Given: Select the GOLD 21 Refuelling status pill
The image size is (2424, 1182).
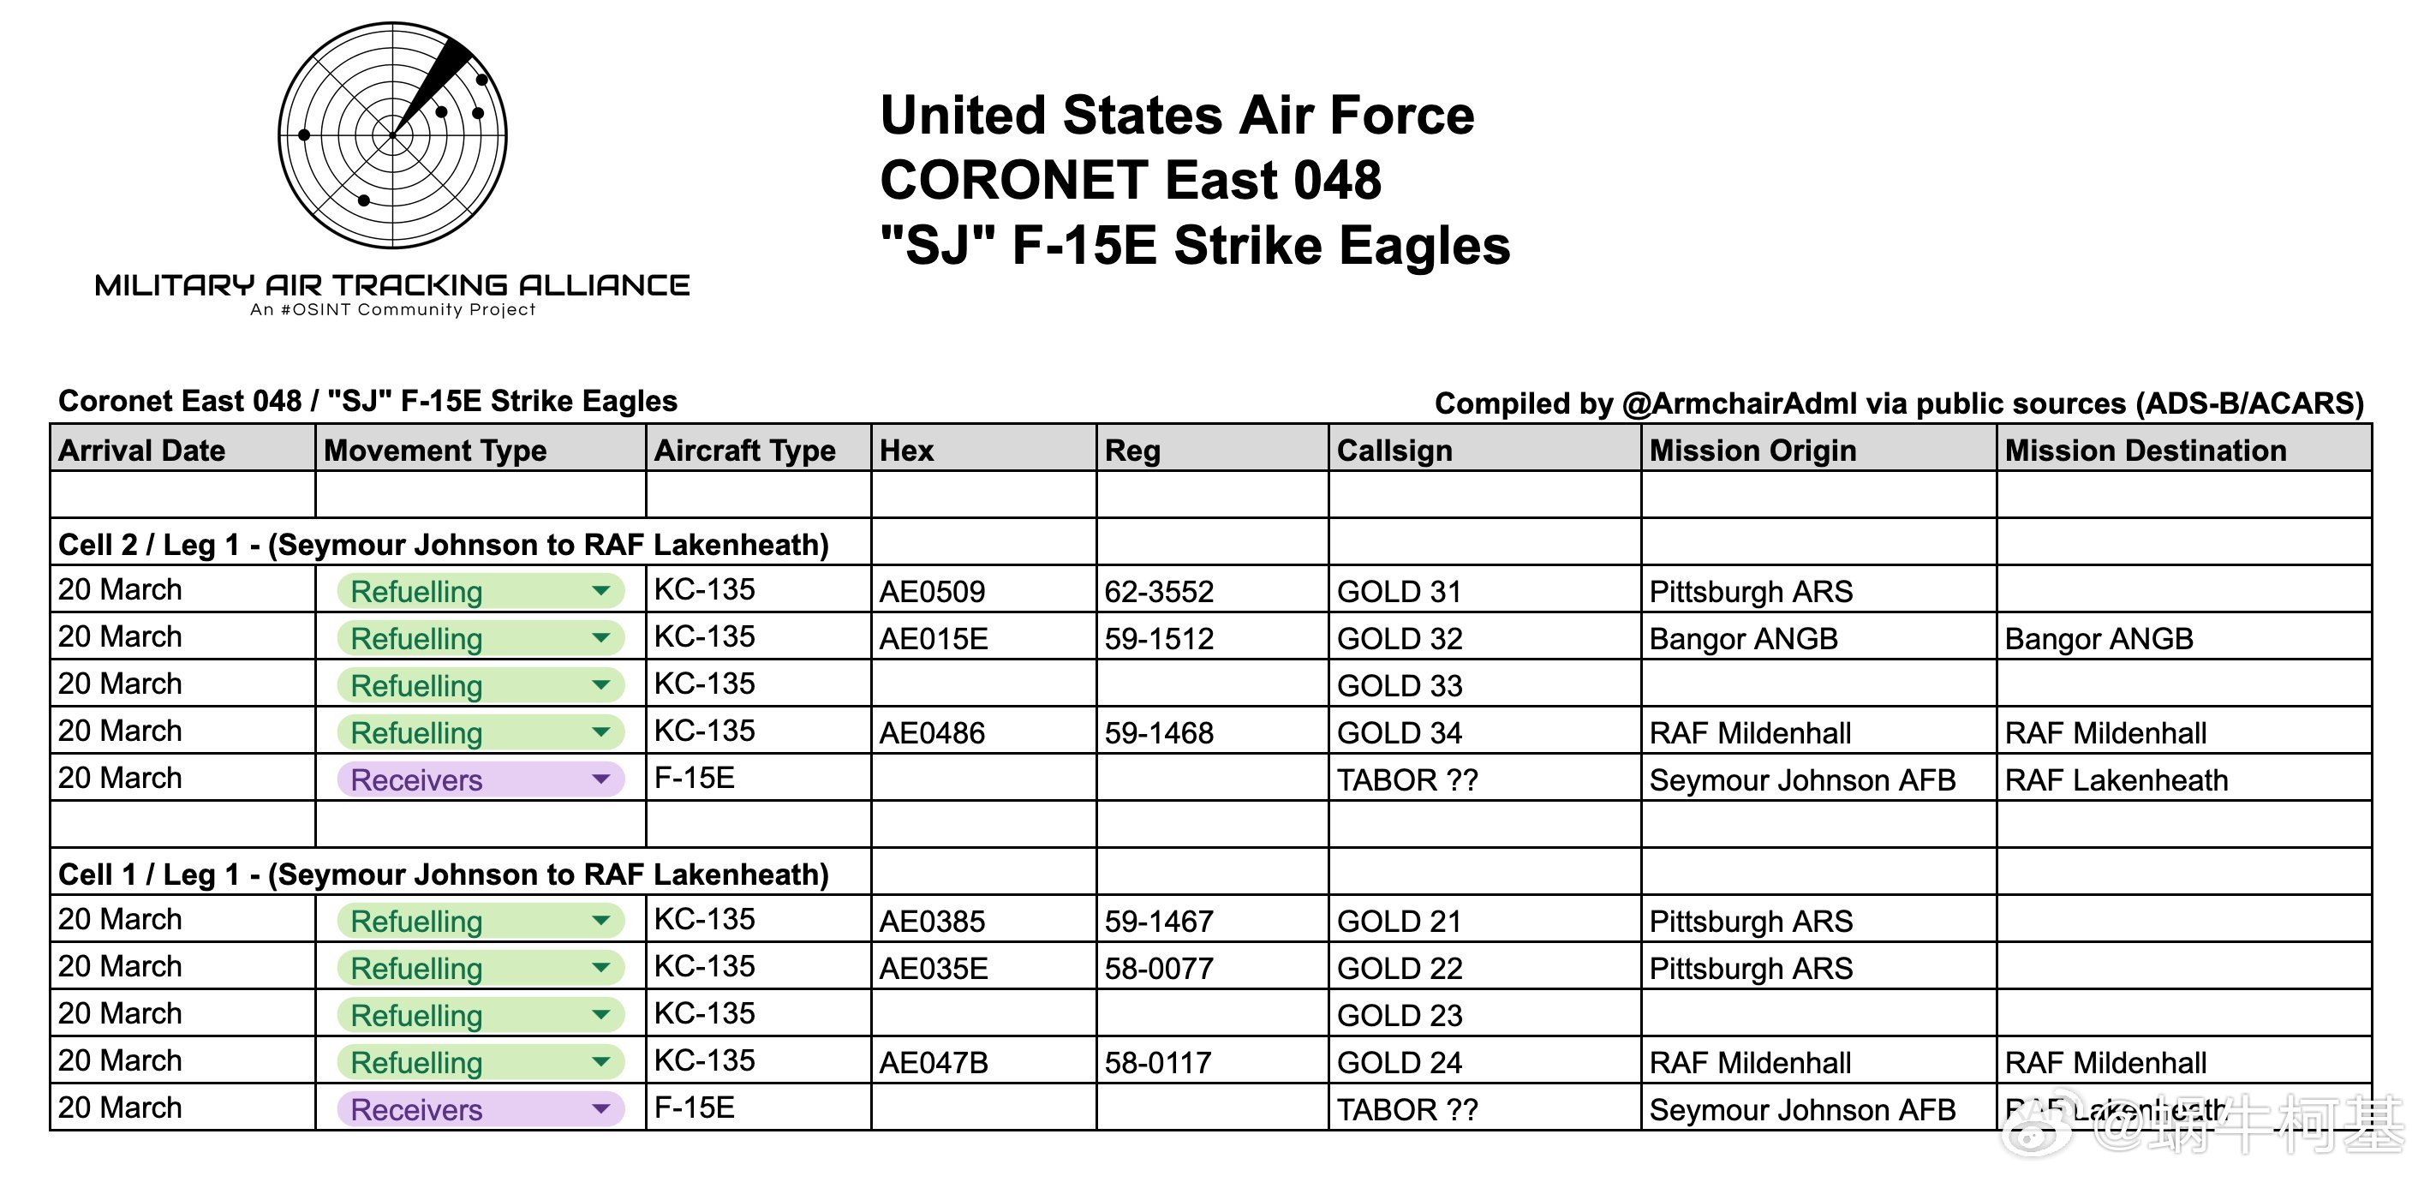Looking at the screenshot, I should point(480,921).
